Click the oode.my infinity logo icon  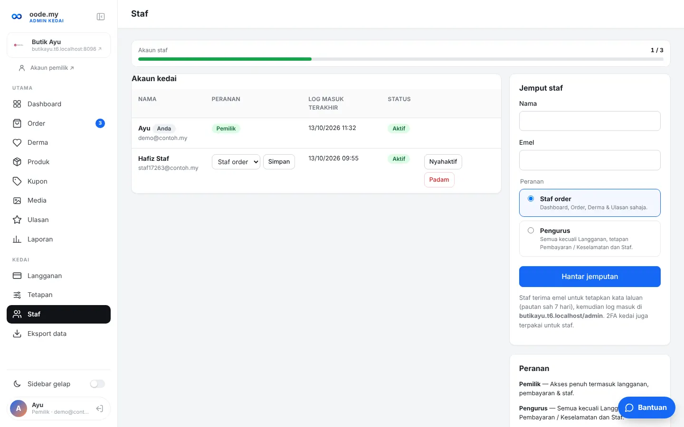tap(17, 17)
